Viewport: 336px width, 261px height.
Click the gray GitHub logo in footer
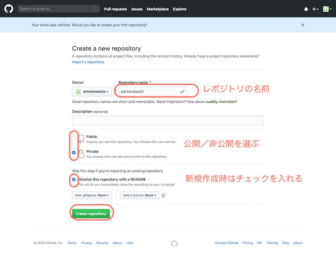(174, 244)
